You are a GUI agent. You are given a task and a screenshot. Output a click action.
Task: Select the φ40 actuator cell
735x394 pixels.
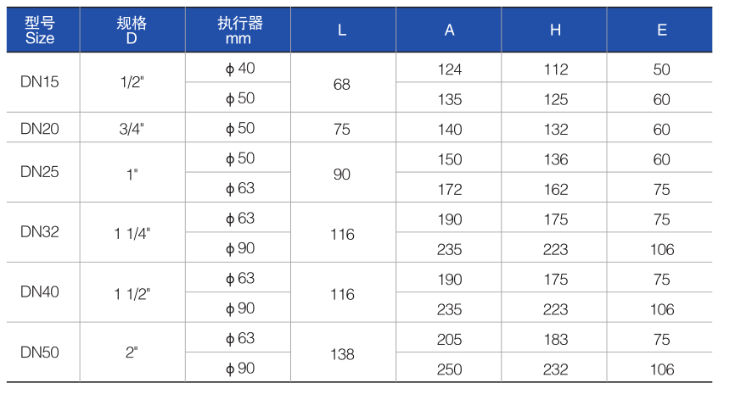pyautogui.click(x=238, y=68)
